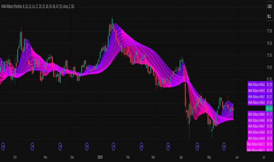Open the mid-February earnings marker icon
The width and height of the screenshot is (274, 162).
pos(141,146)
